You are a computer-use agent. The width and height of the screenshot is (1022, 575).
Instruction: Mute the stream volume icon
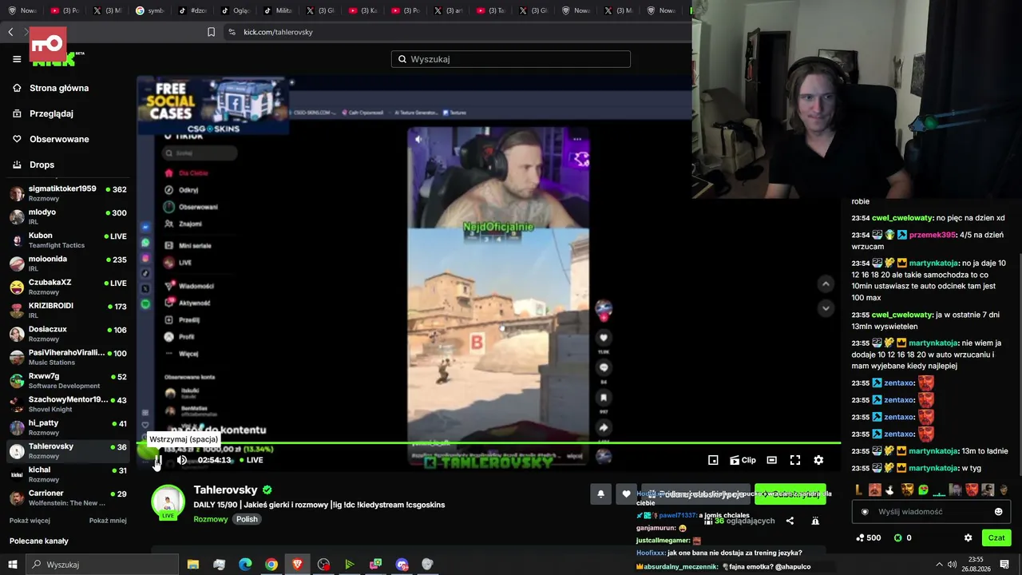tap(182, 460)
